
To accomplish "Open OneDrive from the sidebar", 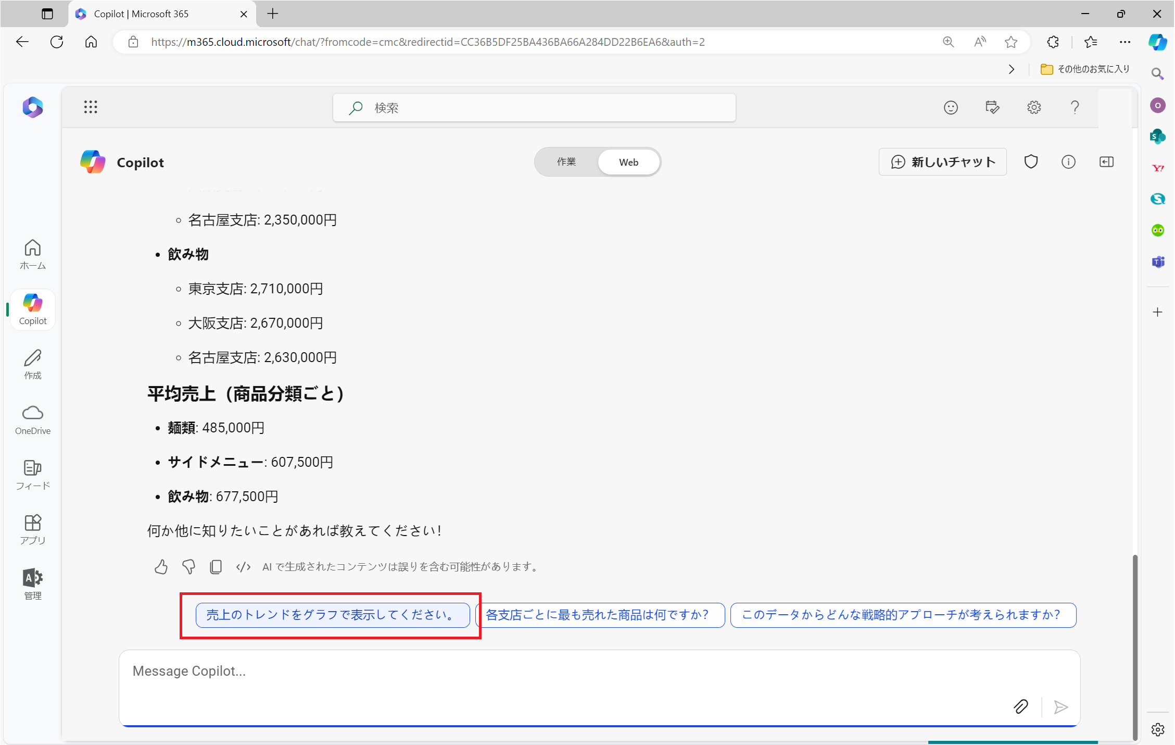I will (32, 420).
